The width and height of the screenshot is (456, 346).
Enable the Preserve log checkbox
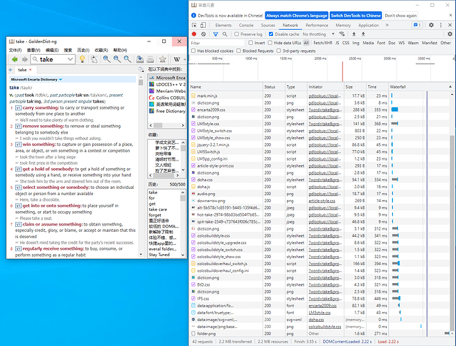click(x=237, y=35)
